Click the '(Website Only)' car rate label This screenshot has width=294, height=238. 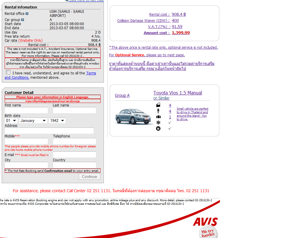(31, 41)
